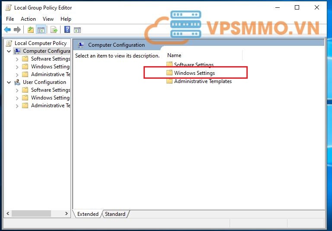This screenshot has width=332, height=231.
Task: Click the Up one level folder icon
Action: coord(31,30)
